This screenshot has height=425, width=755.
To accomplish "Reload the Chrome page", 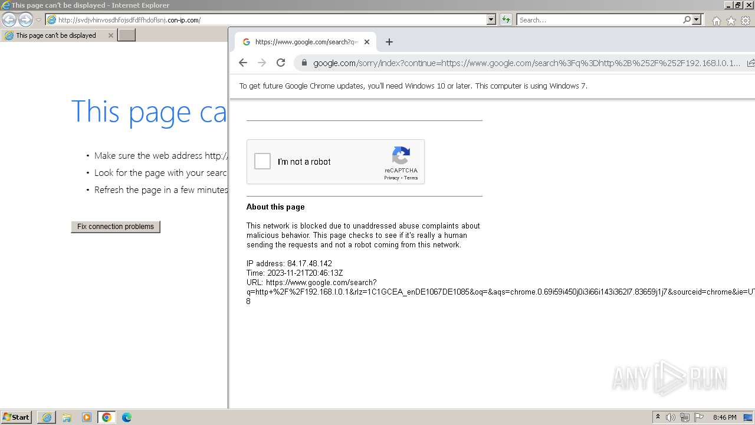I will [x=281, y=63].
